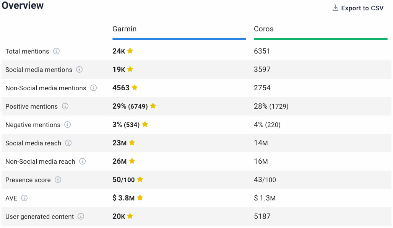Click the Overview heading
Image resolution: width=393 pixels, height=228 pixels.
pos(23,6)
